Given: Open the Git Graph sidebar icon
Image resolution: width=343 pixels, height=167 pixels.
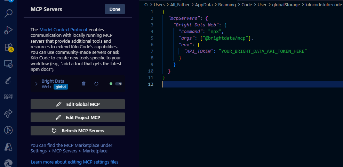Looking at the screenshot, I should (8, 130).
